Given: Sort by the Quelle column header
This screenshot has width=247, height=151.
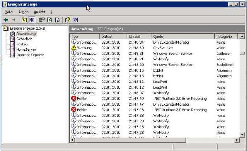Looking at the screenshot, I should 183,37.
